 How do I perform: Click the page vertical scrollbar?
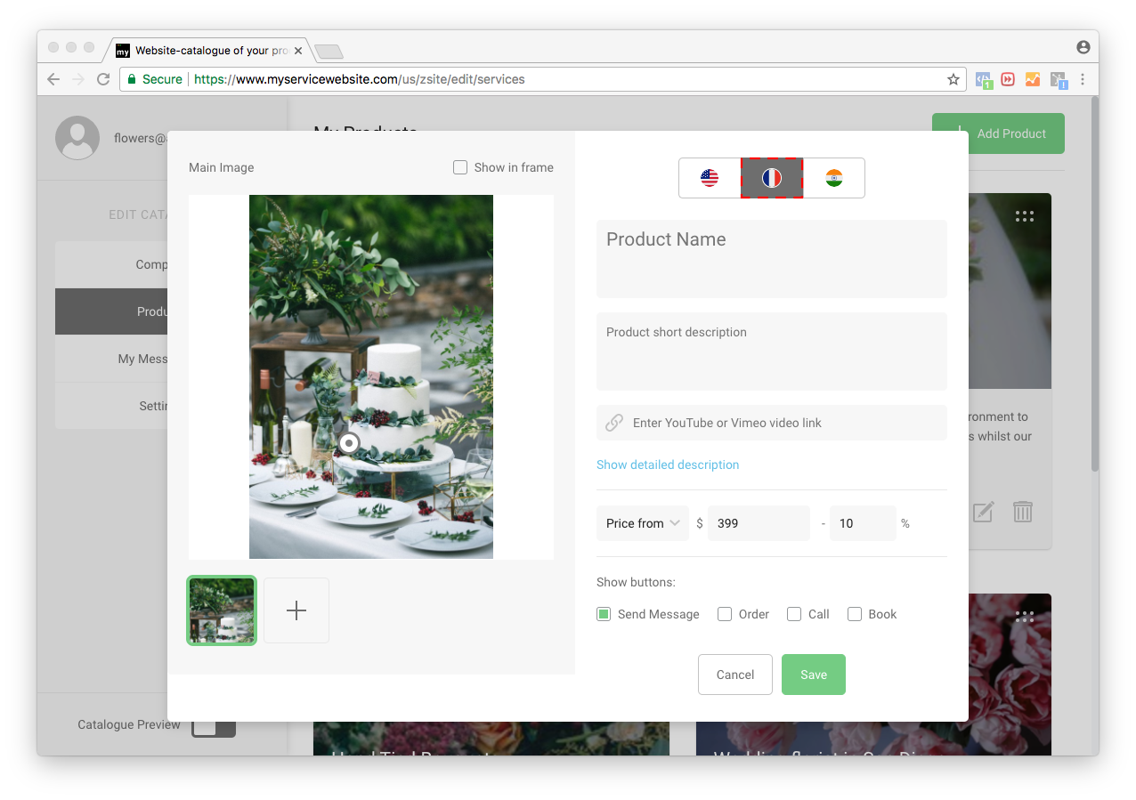tap(1094, 285)
